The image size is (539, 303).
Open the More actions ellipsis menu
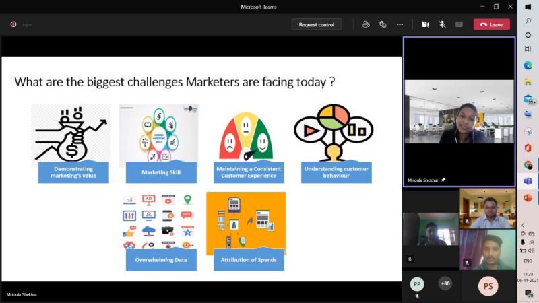[400, 24]
